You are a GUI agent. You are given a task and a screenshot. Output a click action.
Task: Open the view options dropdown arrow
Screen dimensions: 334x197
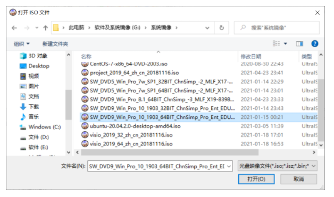pyautogui.click(x=286, y=44)
